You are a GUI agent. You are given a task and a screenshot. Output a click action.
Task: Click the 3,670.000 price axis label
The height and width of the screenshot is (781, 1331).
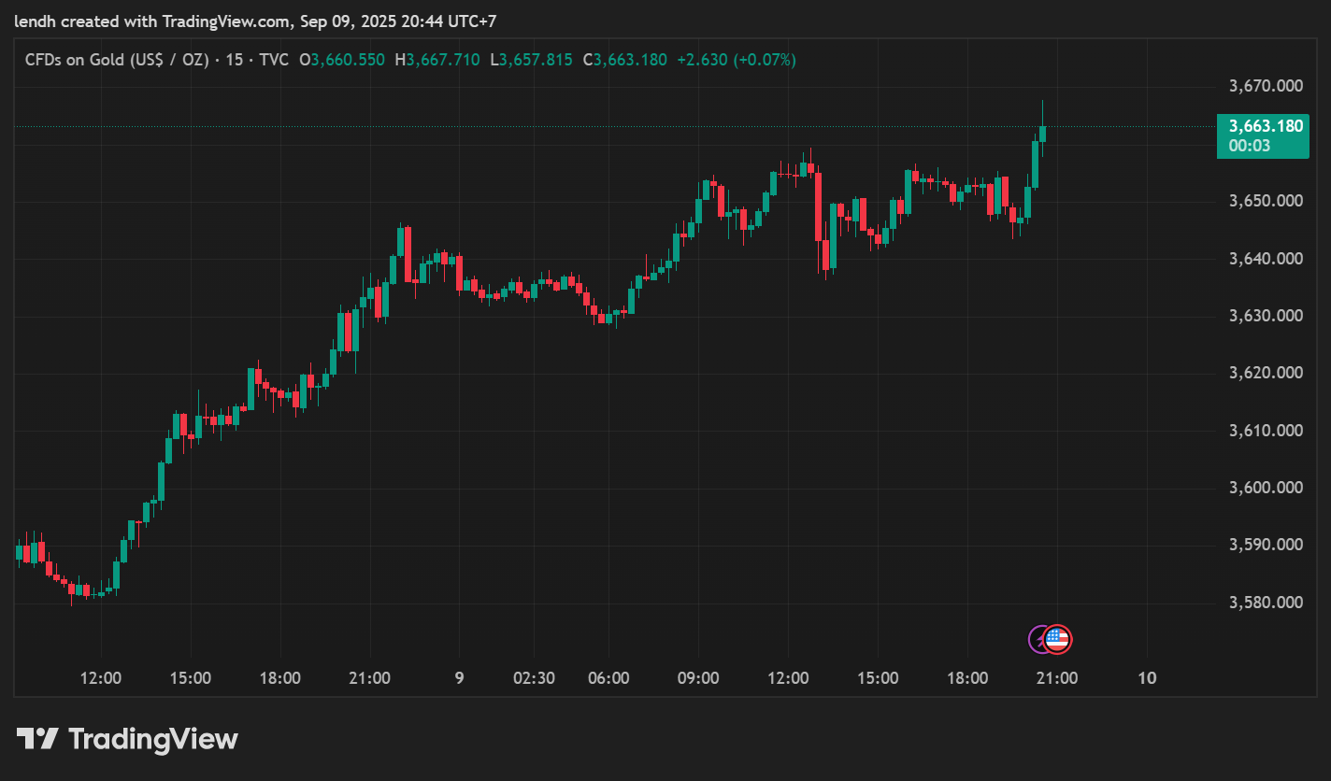point(1266,86)
